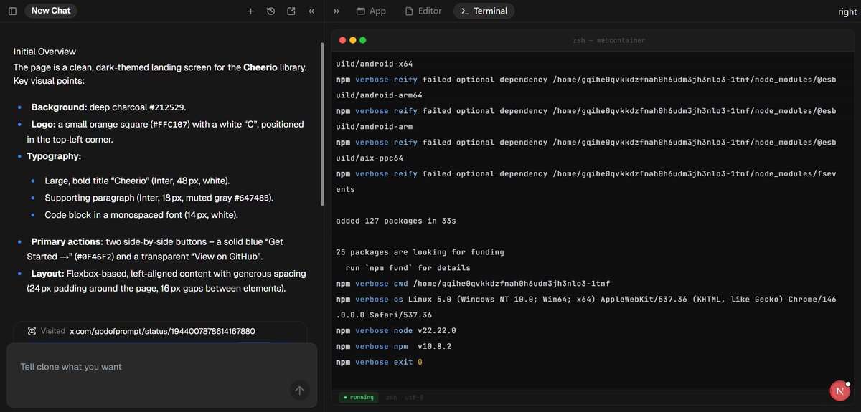Image resolution: width=861 pixels, height=412 pixels.
Task: Click the #212529 color code text
Action: (x=166, y=107)
